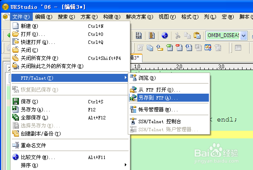
Task: Choose 另存为(A)... menu entry
Action: (x=69, y=110)
